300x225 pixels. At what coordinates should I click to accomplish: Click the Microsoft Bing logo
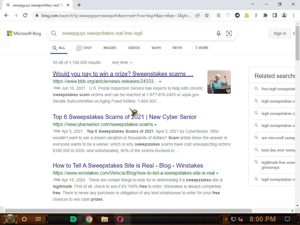coord(24,33)
